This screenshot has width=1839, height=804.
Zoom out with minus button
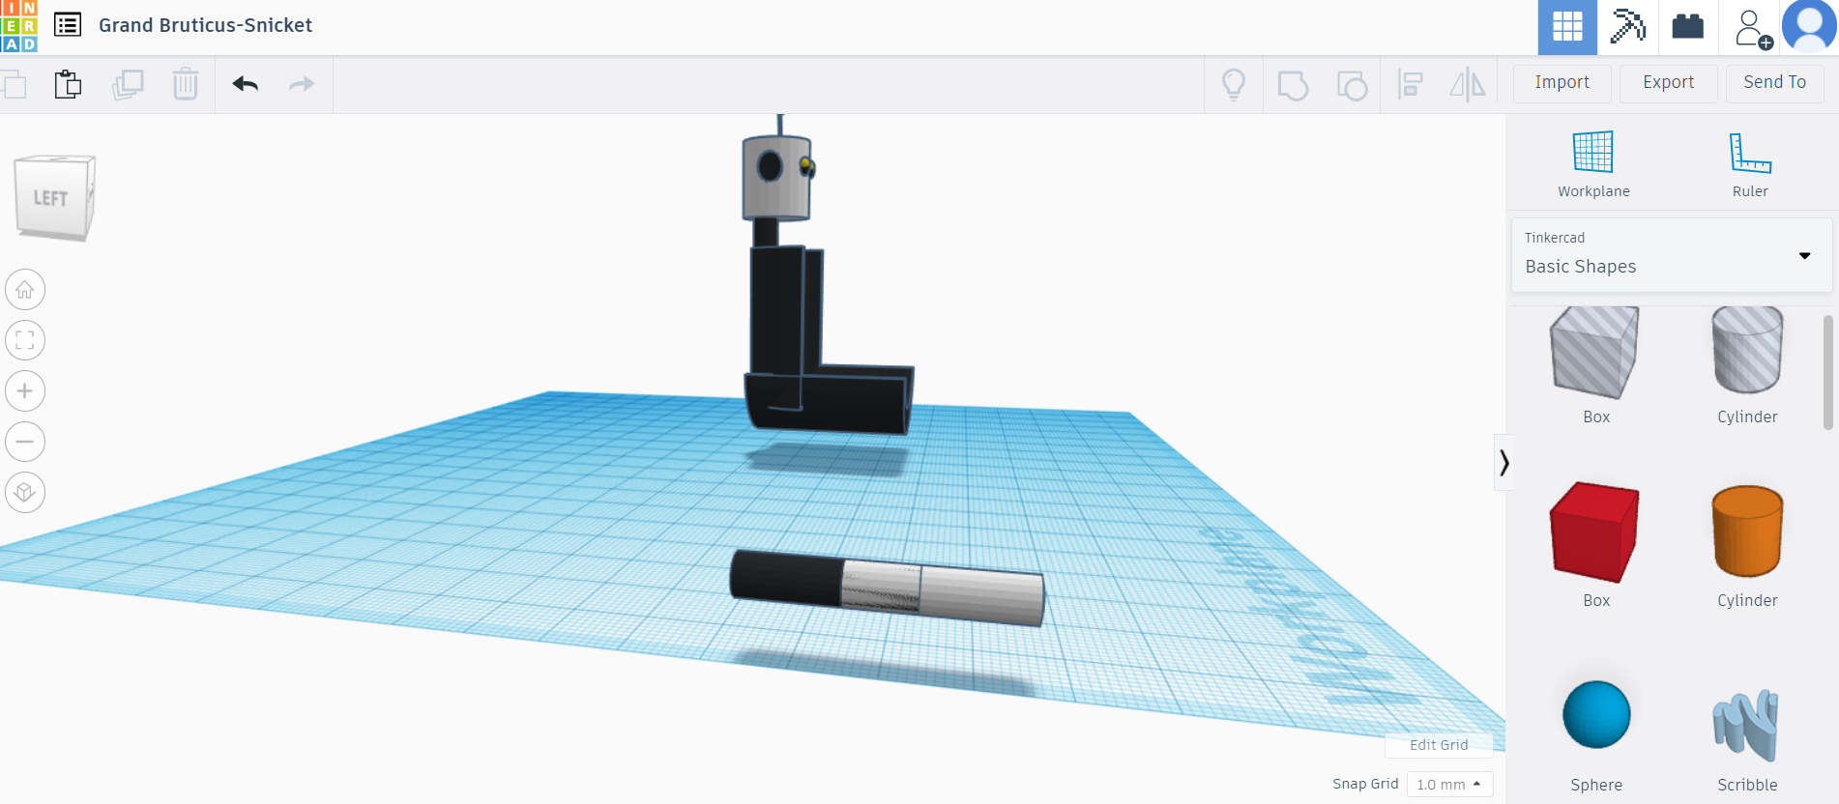(25, 442)
